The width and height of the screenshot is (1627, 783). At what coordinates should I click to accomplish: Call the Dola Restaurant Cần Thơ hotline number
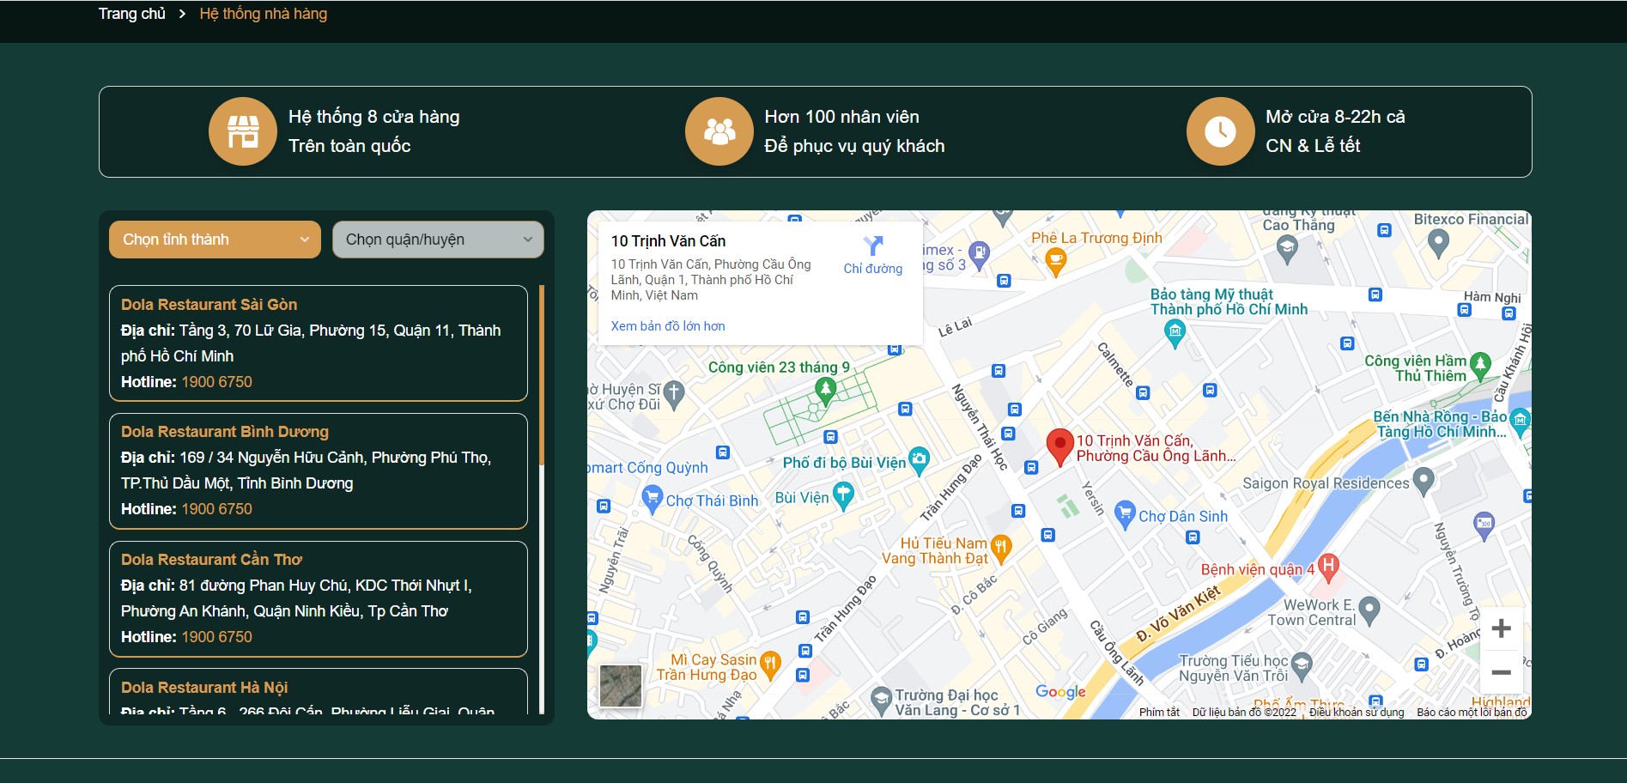tap(217, 637)
